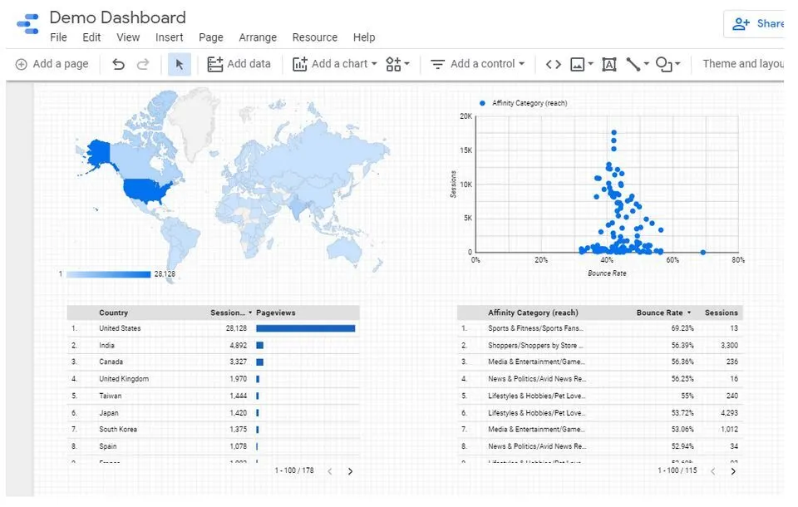Click the Sessions header in affinity table

[721, 313]
